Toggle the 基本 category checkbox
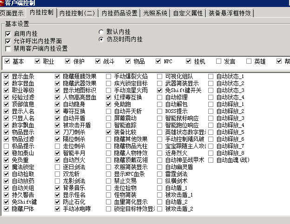290x224 pixels. pyautogui.click(x=7, y=61)
